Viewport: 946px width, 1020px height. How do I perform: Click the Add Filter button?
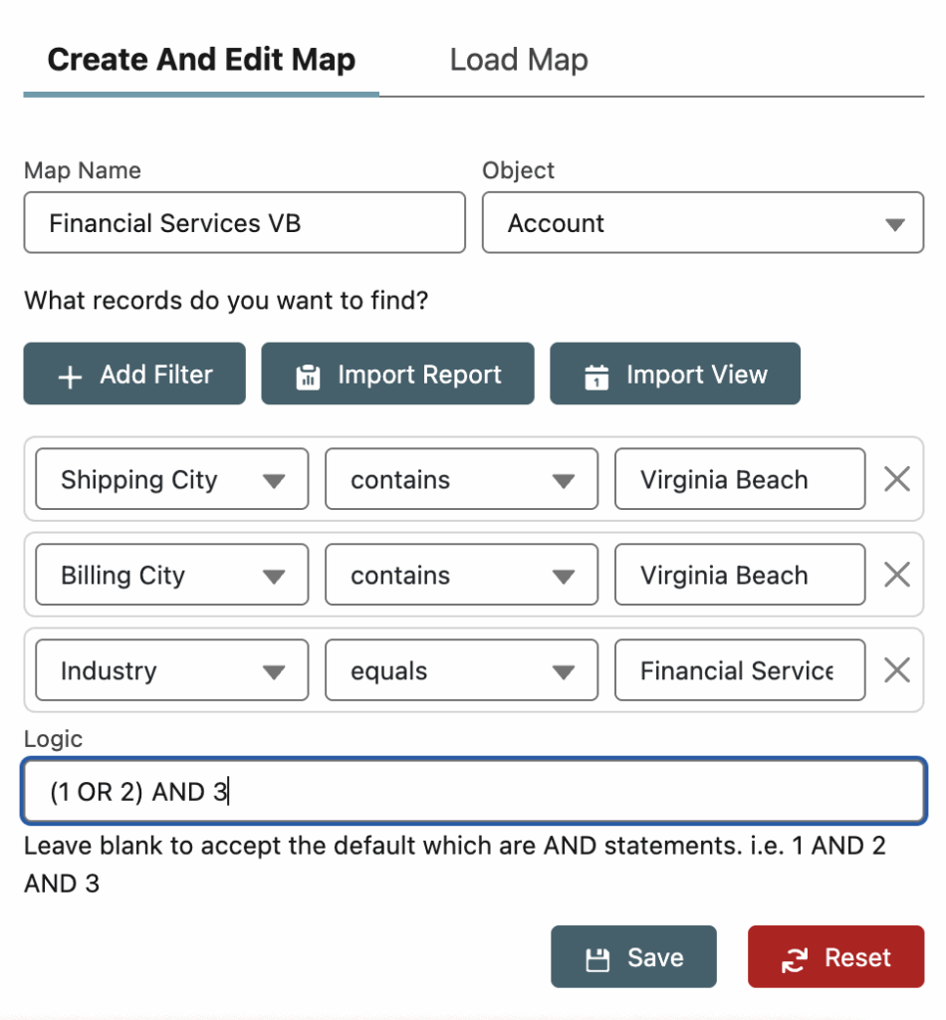(134, 375)
